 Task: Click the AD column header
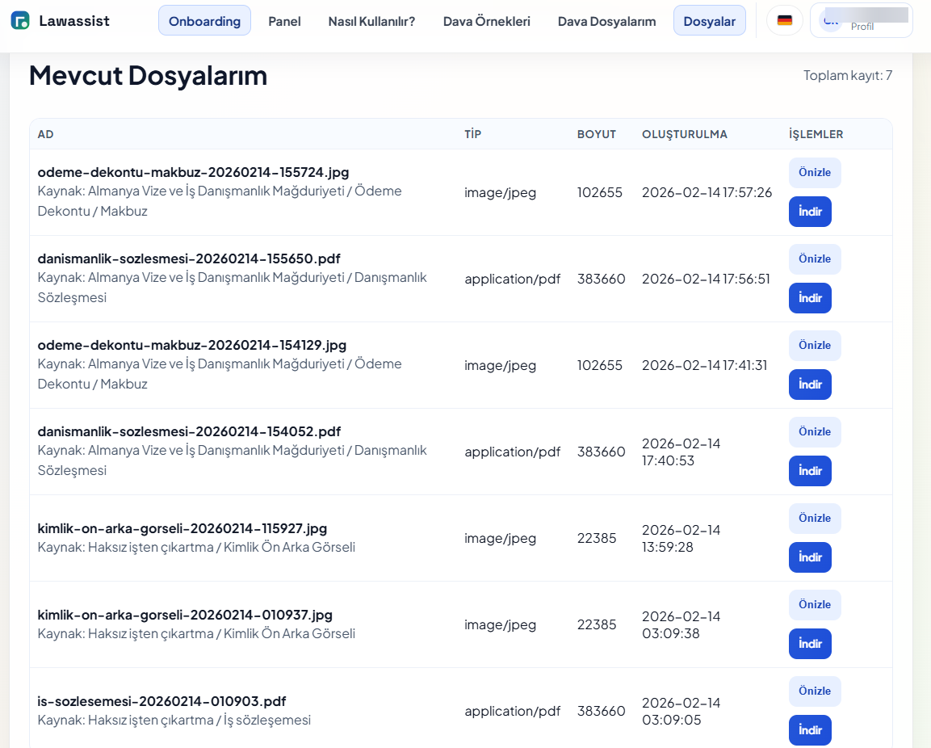coord(45,134)
